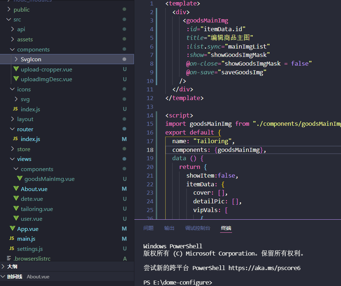Expand the assets folder chevron
The image size is (341, 286).
12,39
